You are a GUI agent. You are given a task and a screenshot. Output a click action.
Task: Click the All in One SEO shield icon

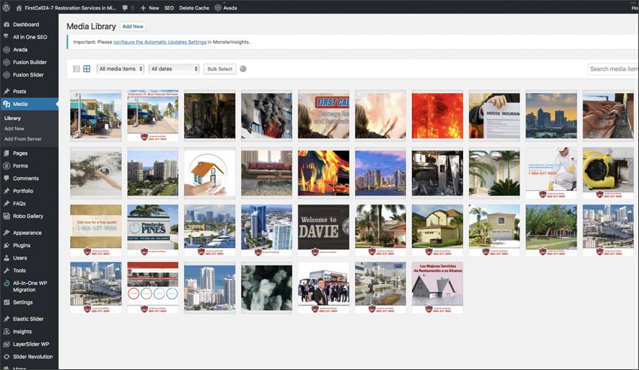tap(7, 37)
